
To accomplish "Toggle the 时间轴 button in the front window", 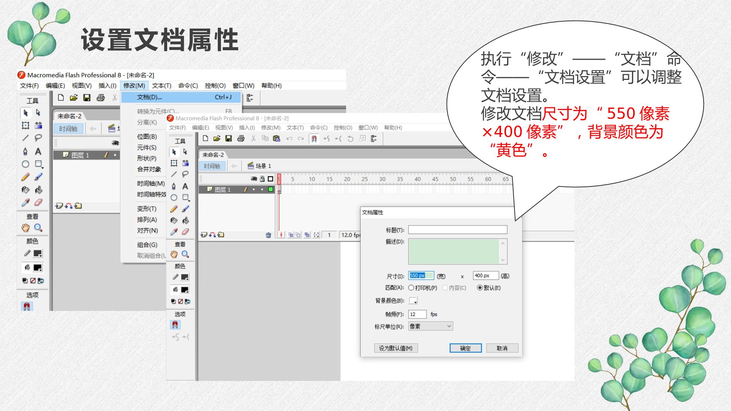I will [212, 166].
